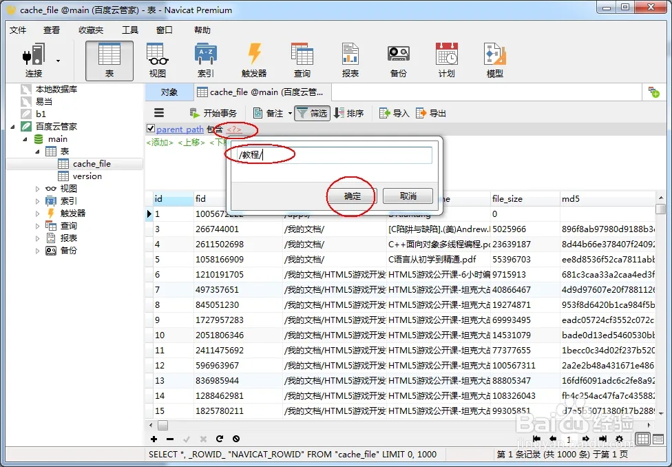The width and height of the screenshot is (672, 467).
Task: Click the 模型 model toolbar icon
Action: click(x=494, y=60)
